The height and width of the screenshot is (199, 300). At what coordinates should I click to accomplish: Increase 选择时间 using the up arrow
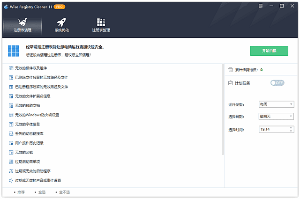[291, 127]
